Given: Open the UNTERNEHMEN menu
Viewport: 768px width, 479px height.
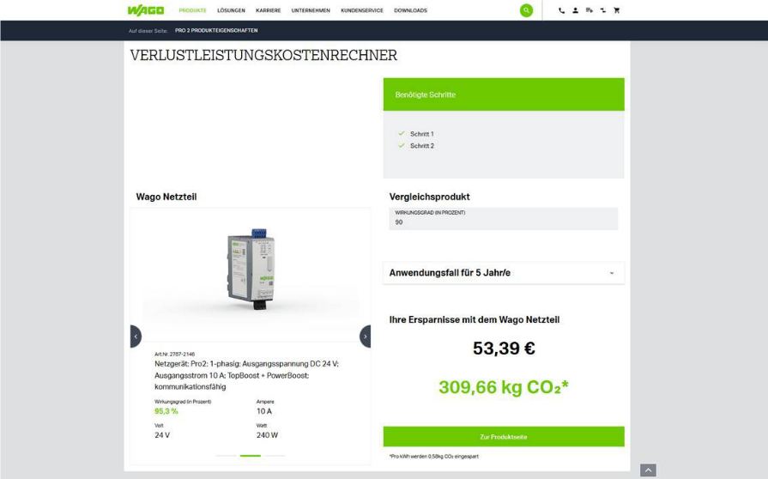Looking at the screenshot, I should (311, 10).
